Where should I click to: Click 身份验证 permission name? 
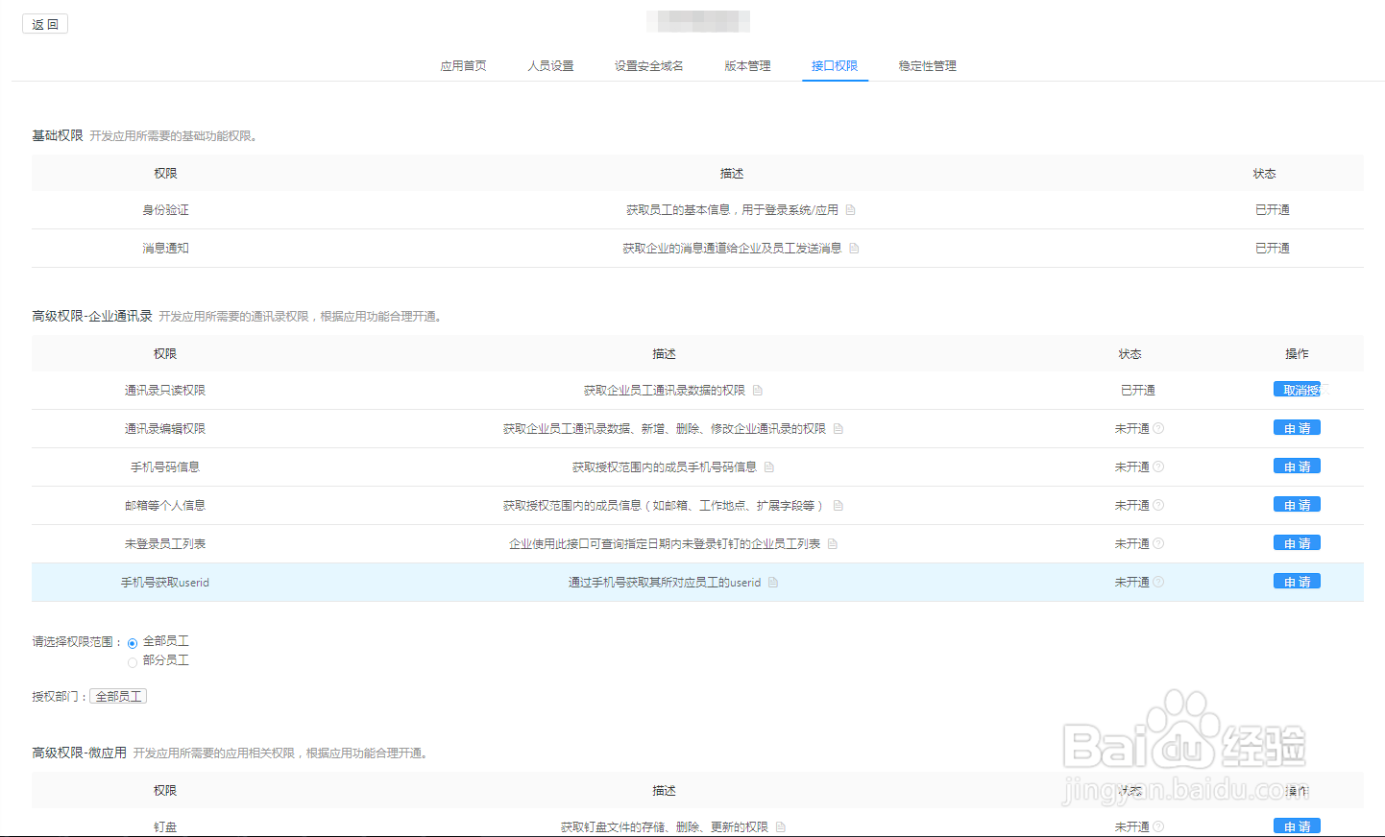click(x=165, y=210)
